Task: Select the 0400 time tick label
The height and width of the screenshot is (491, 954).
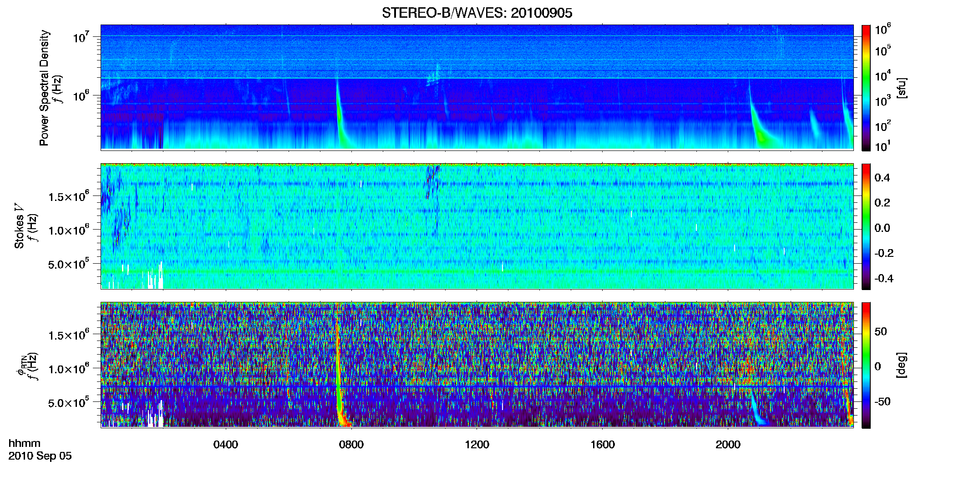Action: (226, 445)
